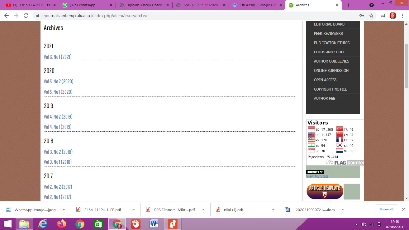Viewport: 409px width, 230px height.
Task: Reload the page with the refresh icon
Action: coord(26,16)
